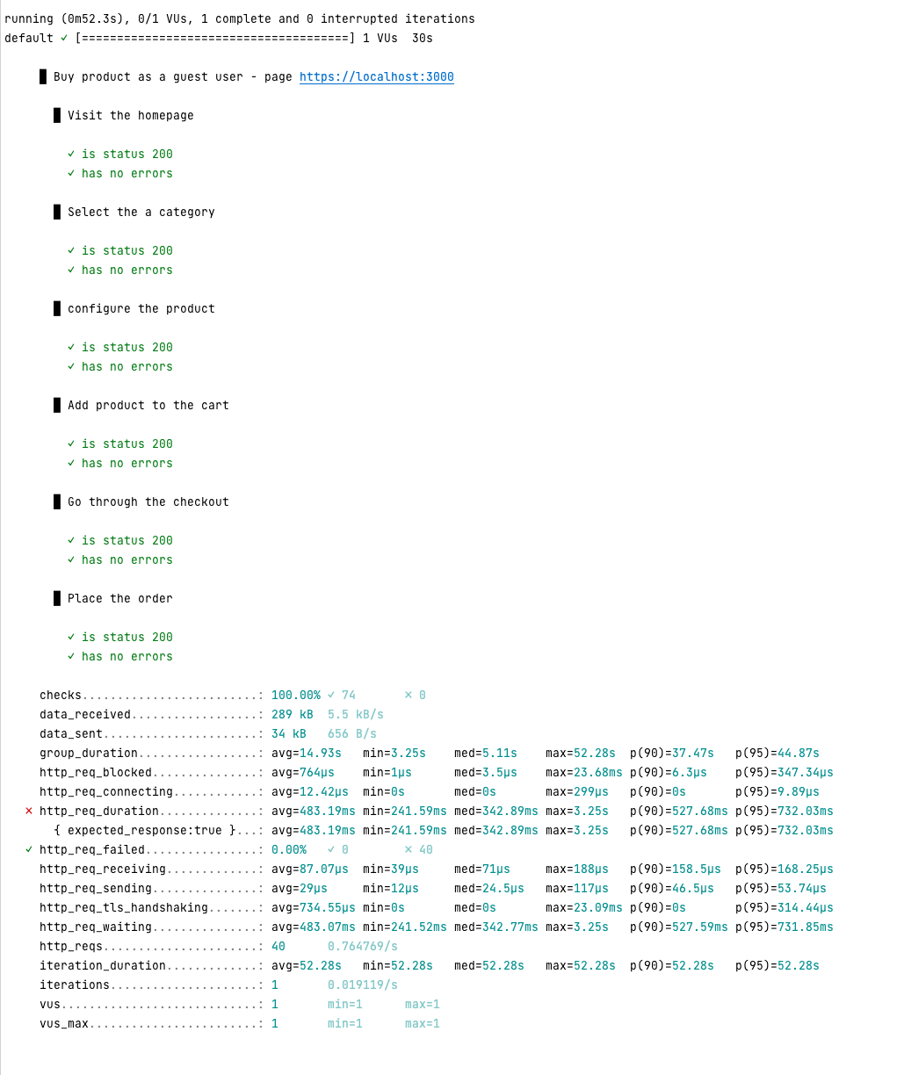Click the http_req_connecting metric name

point(105,791)
